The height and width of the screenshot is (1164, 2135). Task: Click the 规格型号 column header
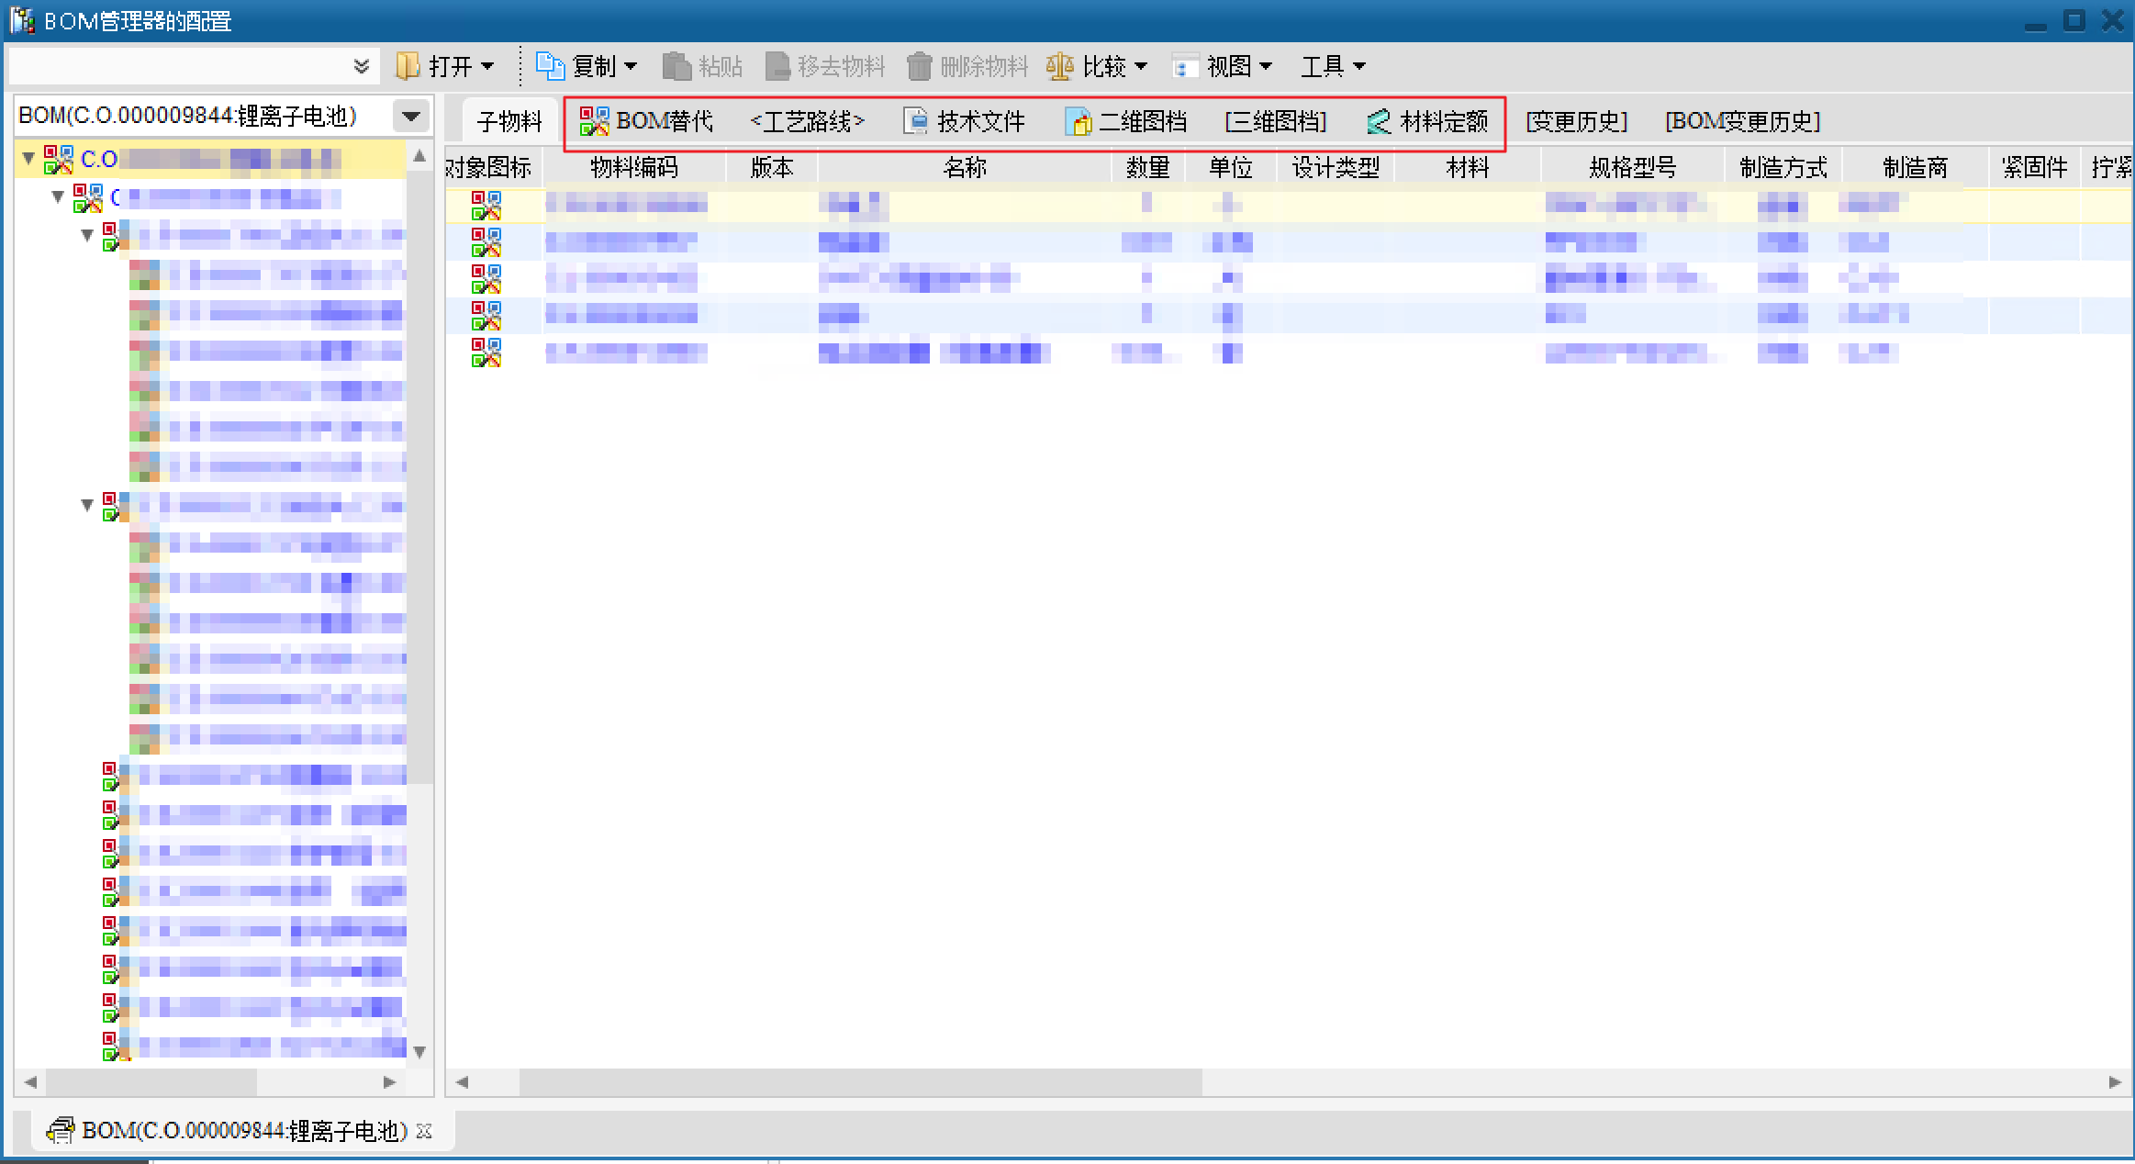tap(1632, 167)
